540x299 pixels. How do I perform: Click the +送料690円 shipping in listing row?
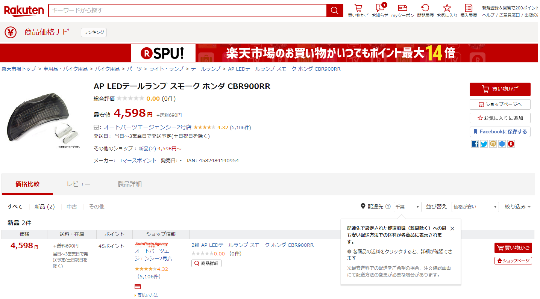66,246
